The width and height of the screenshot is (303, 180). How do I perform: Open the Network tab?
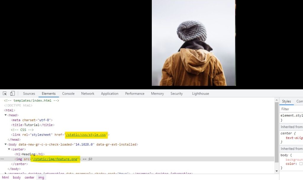click(x=88, y=93)
